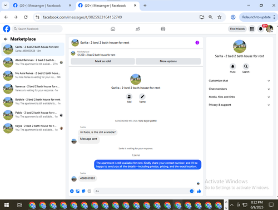Click Find friends button
The height and width of the screenshot is (210, 278).
[237, 29]
